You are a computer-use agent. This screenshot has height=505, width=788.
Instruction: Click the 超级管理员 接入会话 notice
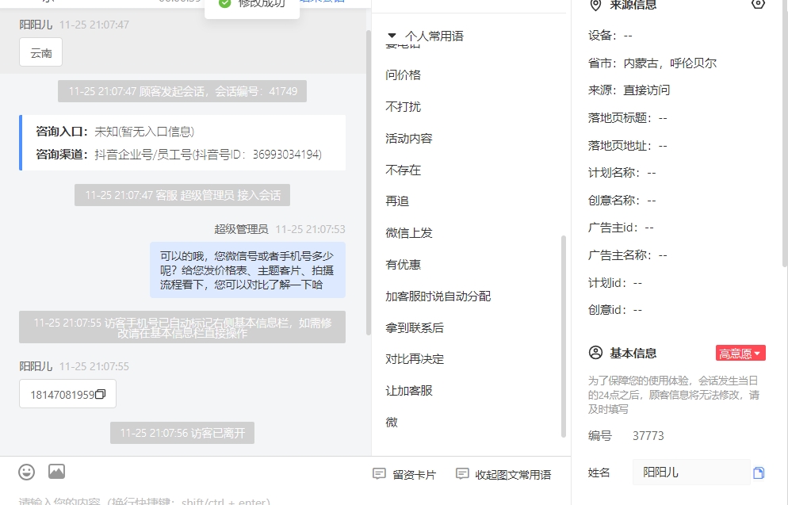point(182,195)
